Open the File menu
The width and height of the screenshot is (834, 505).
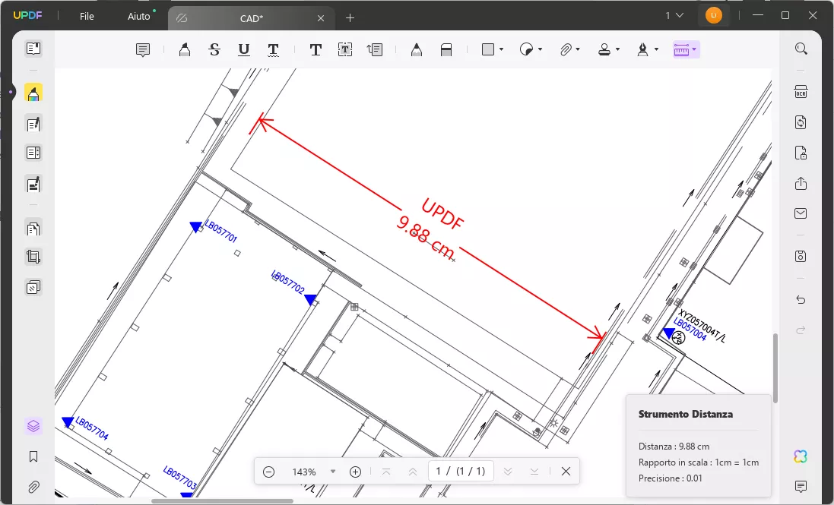point(87,17)
